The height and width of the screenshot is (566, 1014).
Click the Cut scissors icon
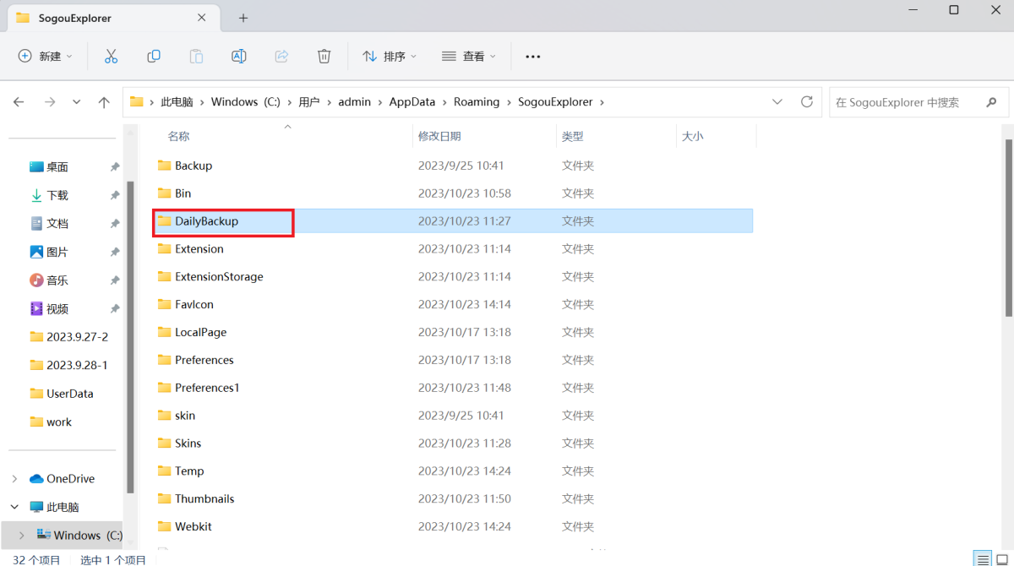111,57
